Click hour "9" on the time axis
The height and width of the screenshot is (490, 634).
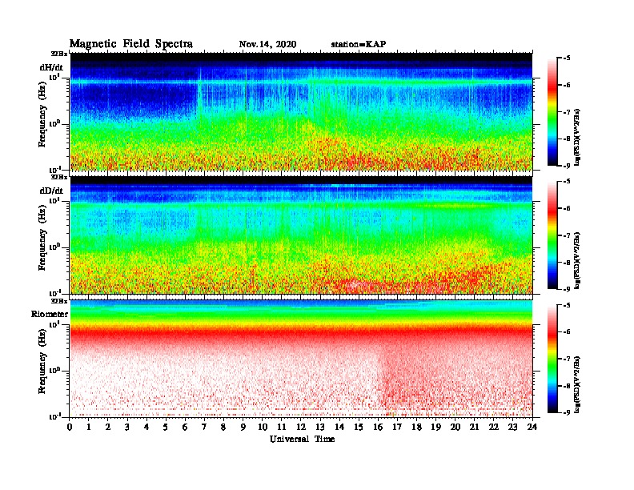pyautogui.click(x=243, y=427)
